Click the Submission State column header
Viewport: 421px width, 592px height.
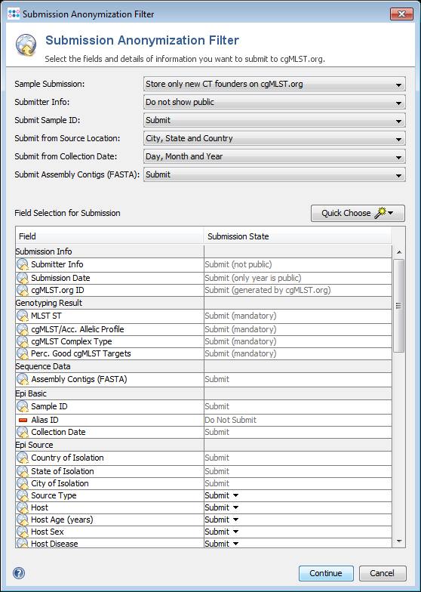point(297,236)
